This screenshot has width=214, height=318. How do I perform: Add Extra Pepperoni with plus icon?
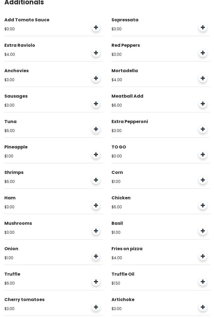[203, 129]
